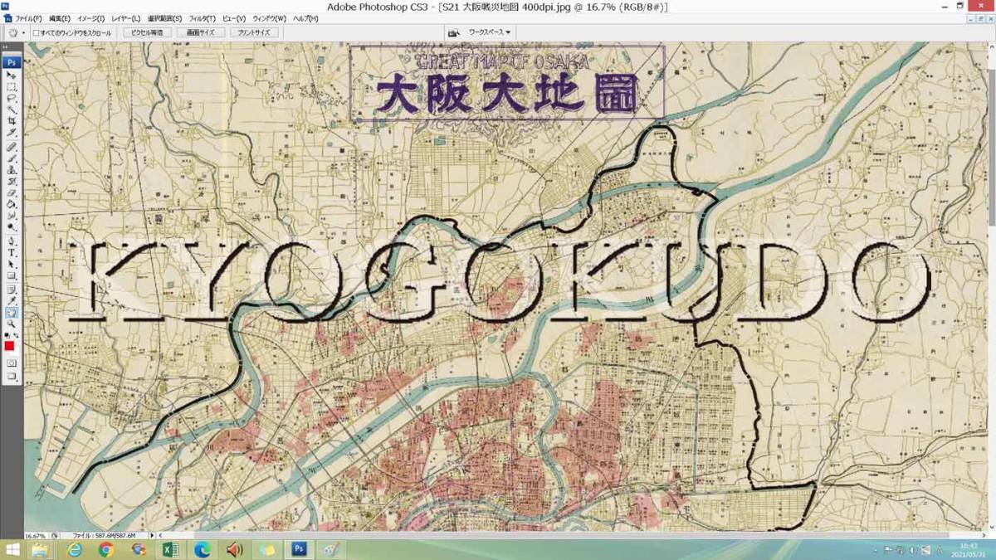Open the フィルタ(T) menu
The image size is (996, 560).
tap(202, 18)
